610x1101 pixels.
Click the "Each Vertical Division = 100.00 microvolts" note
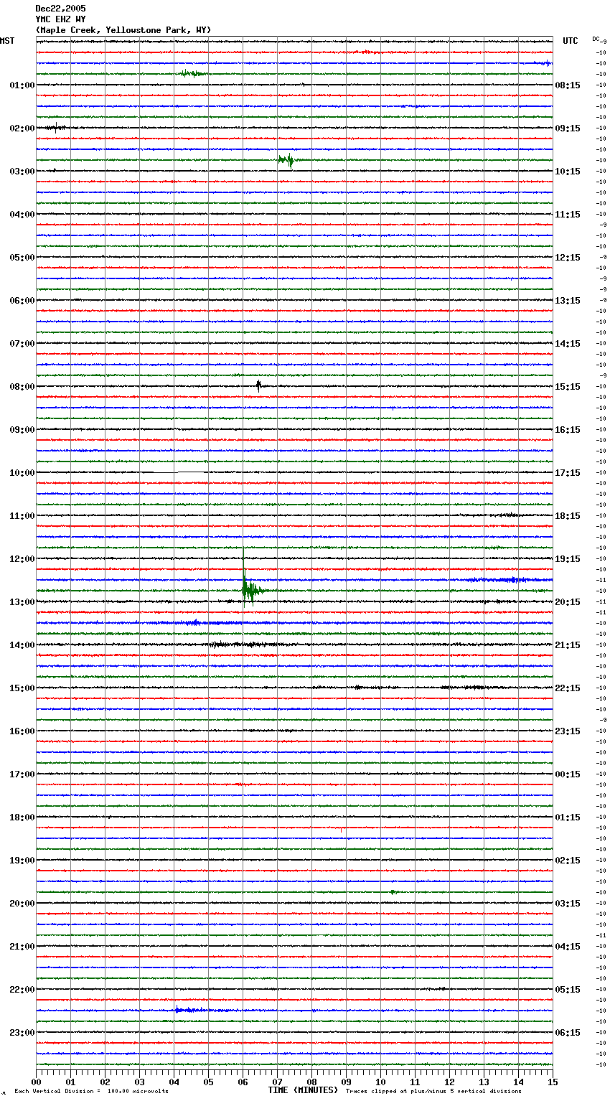[91, 1091]
